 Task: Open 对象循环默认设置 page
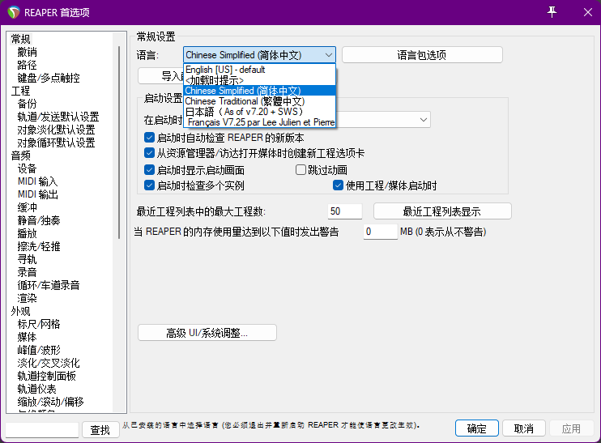(57, 143)
